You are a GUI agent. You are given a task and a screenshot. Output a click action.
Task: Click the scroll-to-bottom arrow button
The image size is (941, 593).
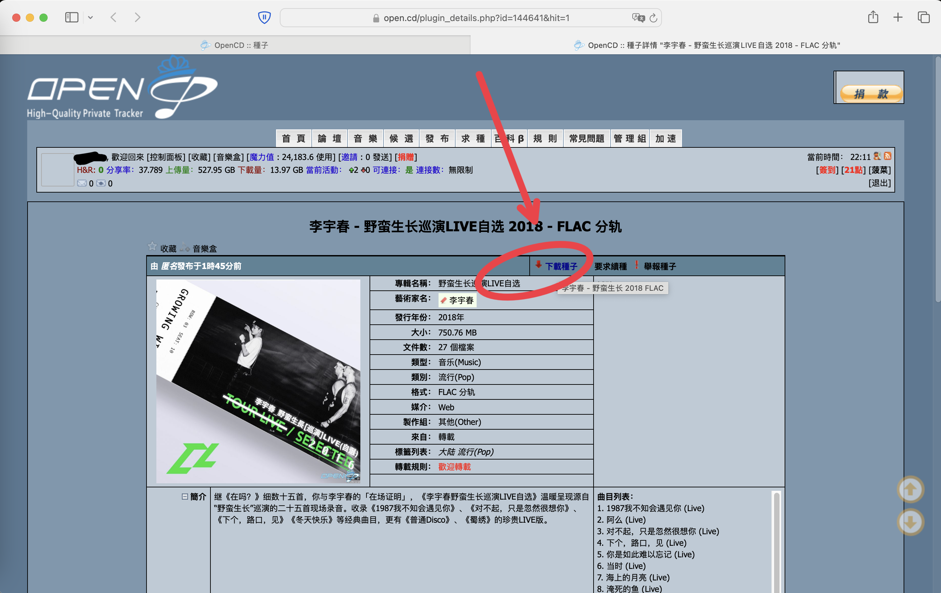click(x=910, y=522)
